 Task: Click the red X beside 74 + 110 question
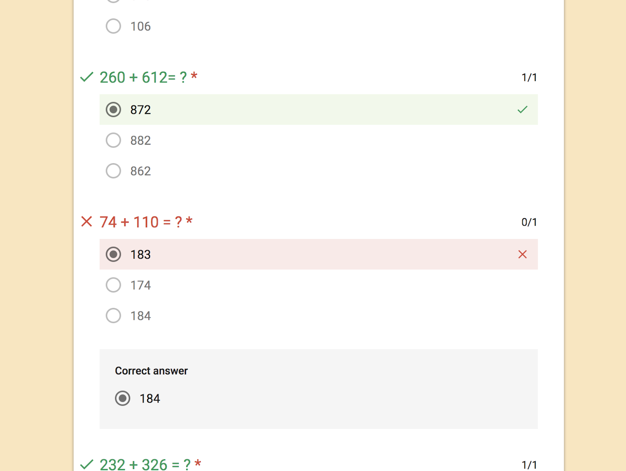click(x=86, y=222)
